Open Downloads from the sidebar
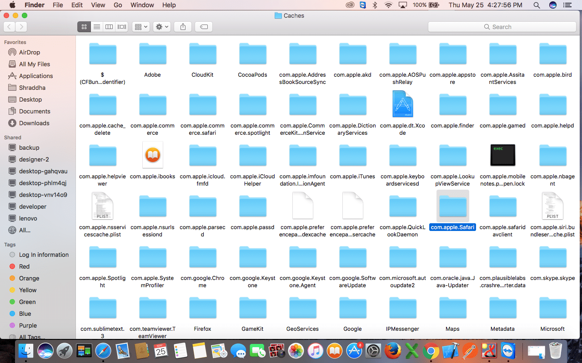Screen dimensions: 582x363 point(34,123)
